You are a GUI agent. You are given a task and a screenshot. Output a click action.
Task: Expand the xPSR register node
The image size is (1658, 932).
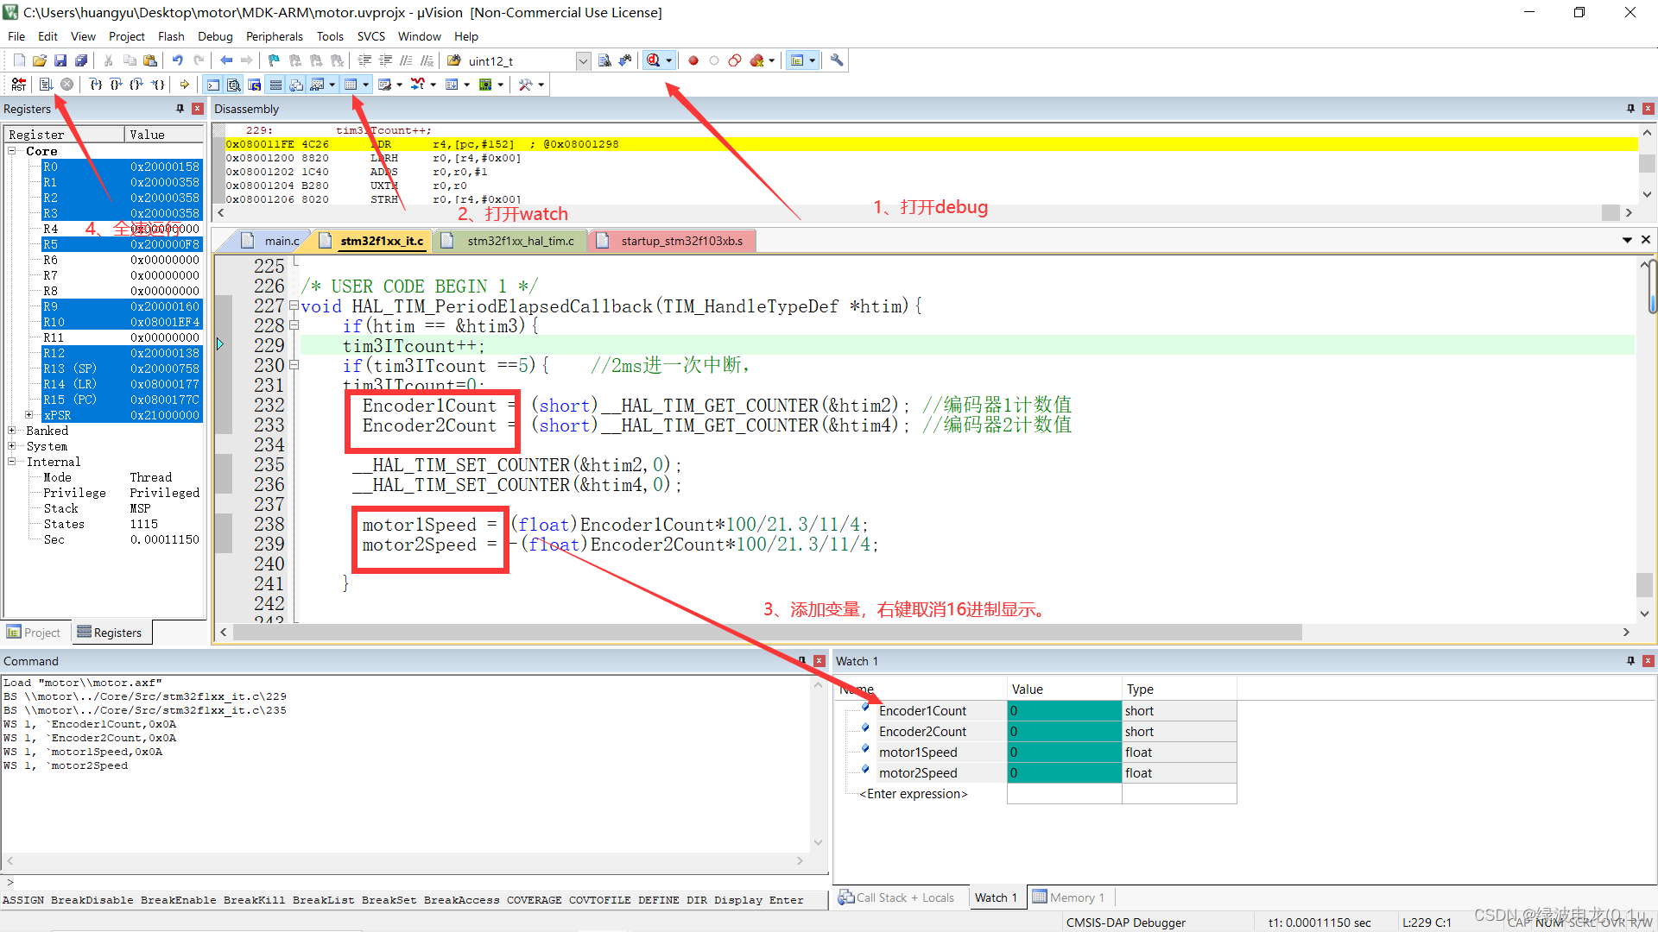(x=29, y=415)
